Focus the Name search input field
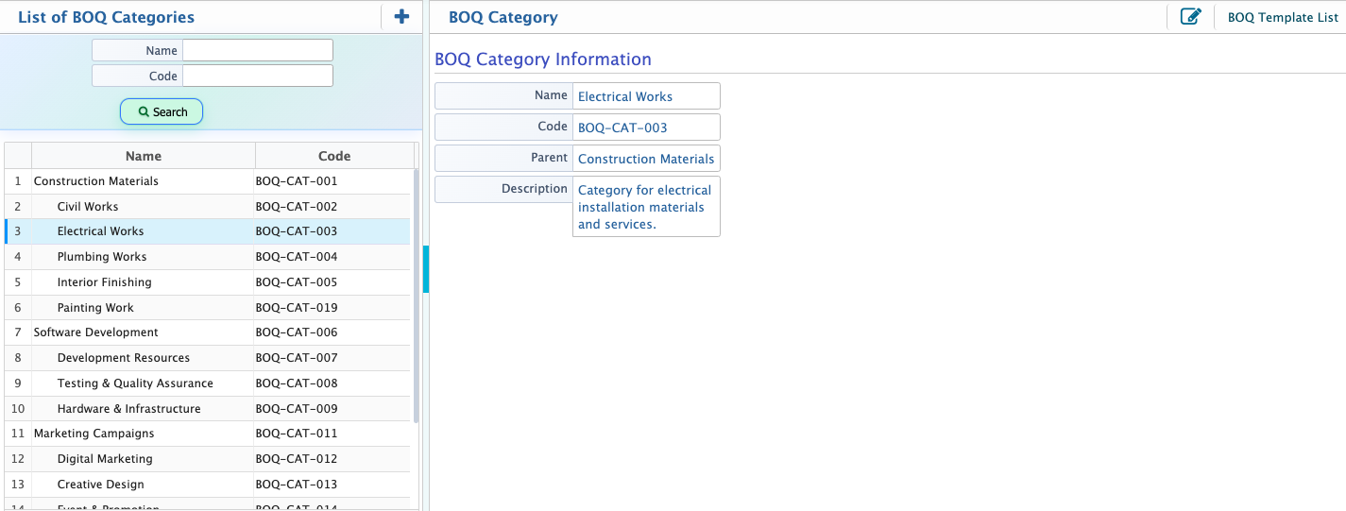1346x511 pixels. coord(258,50)
